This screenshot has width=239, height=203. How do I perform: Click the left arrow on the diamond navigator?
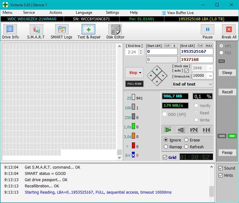pyautogui.click(x=151, y=76)
